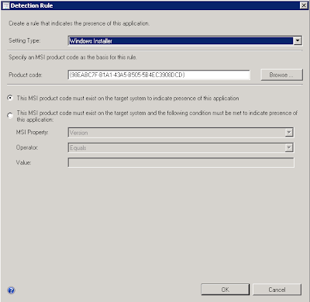Select 'MSI product code must exist' only radio
The image size is (310, 302).
point(10,98)
